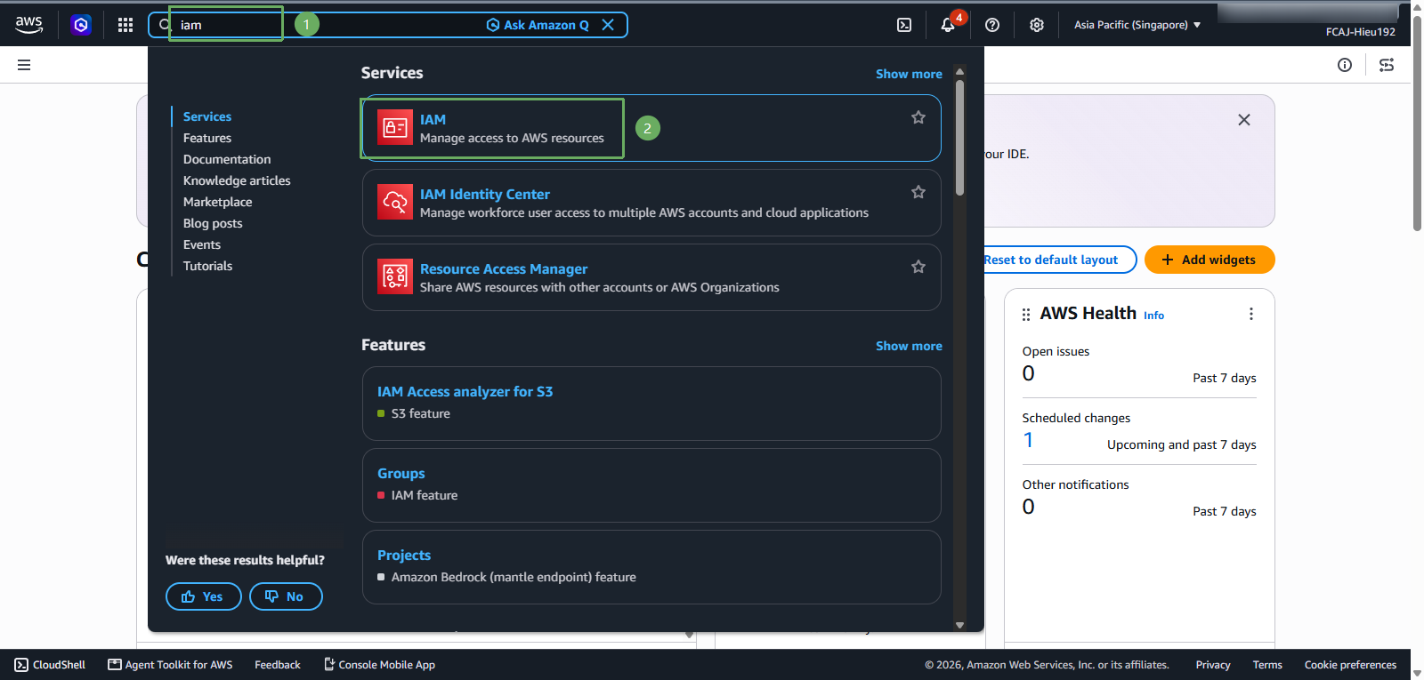
Task: Open the notifications bell icon
Action: pos(948,25)
